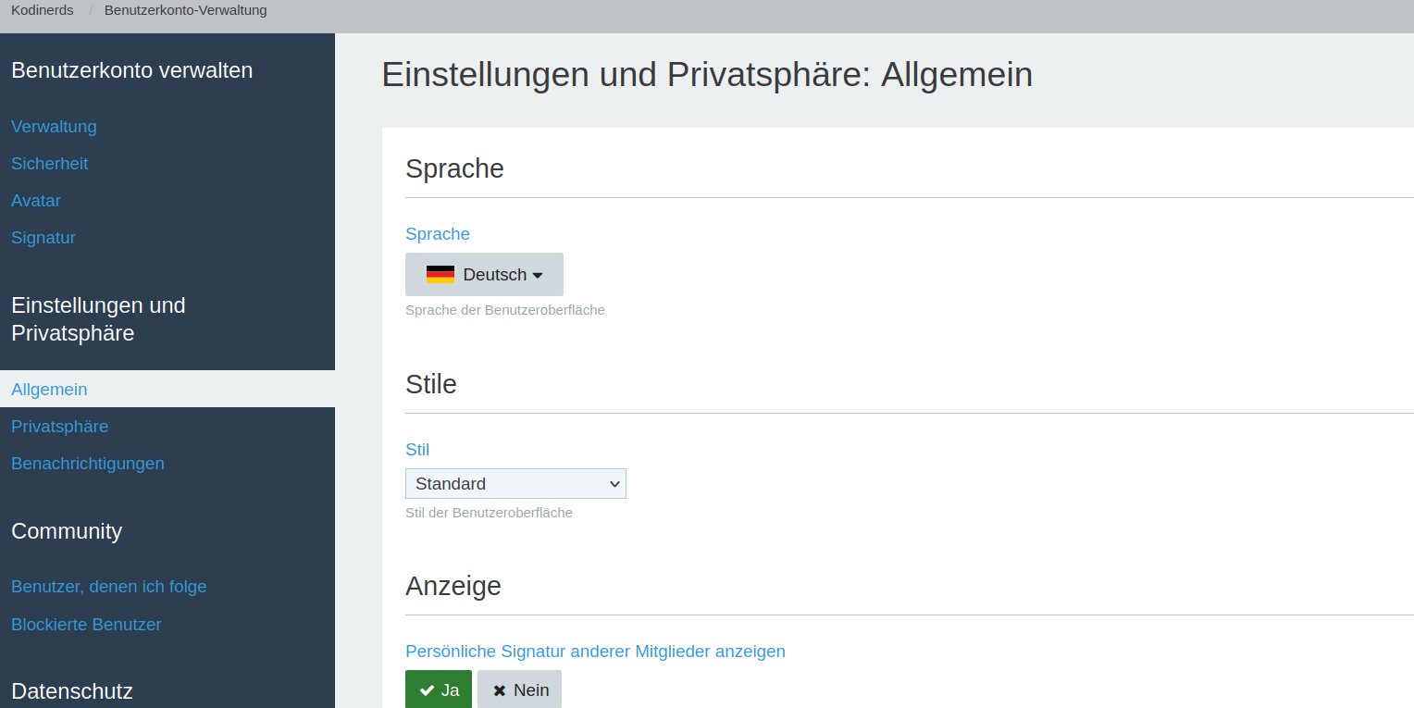
Task: Click the Kodinerds breadcrumb
Action: [43, 10]
